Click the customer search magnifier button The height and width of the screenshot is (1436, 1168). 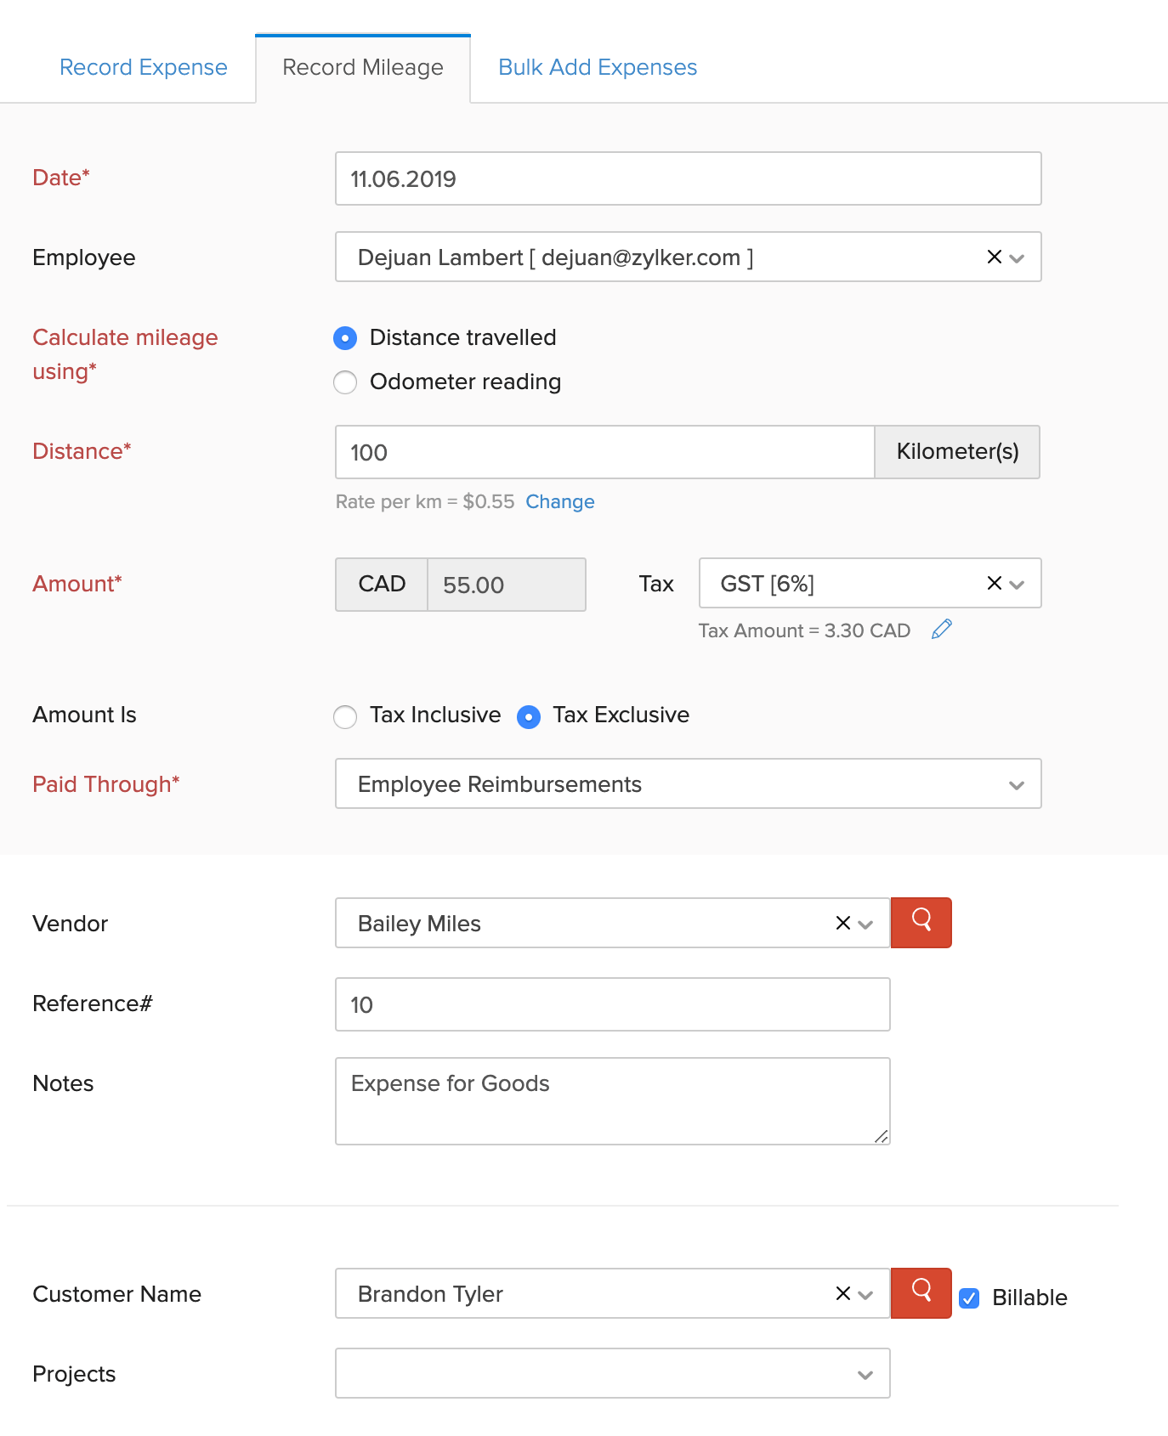click(921, 1293)
